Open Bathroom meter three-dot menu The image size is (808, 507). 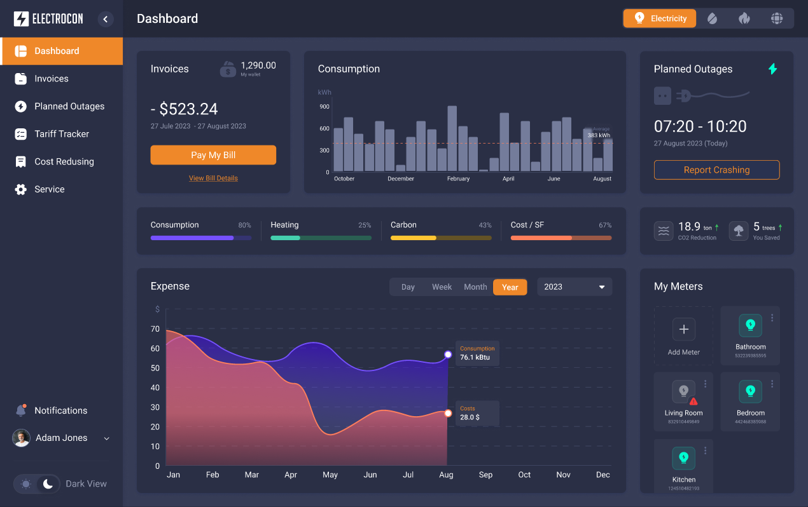click(x=772, y=318)
